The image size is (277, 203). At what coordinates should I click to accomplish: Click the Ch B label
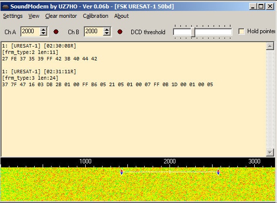pyautogui.click(x=73, y=32)
